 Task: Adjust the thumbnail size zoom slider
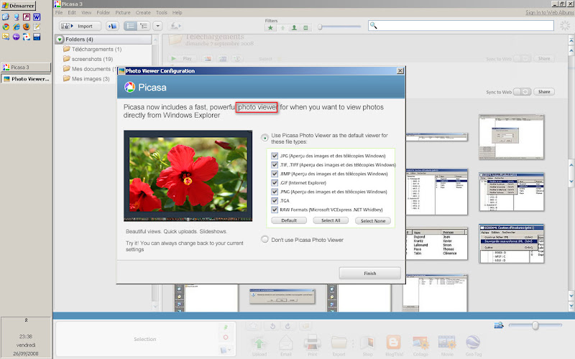tap(535, 325)
